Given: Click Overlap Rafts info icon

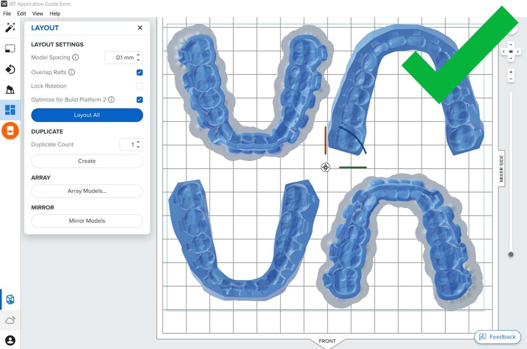Looking at the screenshot, I should point(72,72).
